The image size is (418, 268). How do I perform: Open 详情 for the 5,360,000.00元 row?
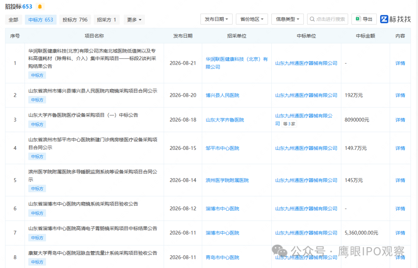400,233
